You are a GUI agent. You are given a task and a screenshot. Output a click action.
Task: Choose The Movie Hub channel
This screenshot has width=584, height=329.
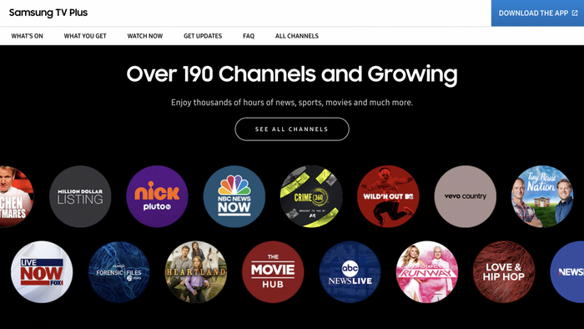point(273,272)
